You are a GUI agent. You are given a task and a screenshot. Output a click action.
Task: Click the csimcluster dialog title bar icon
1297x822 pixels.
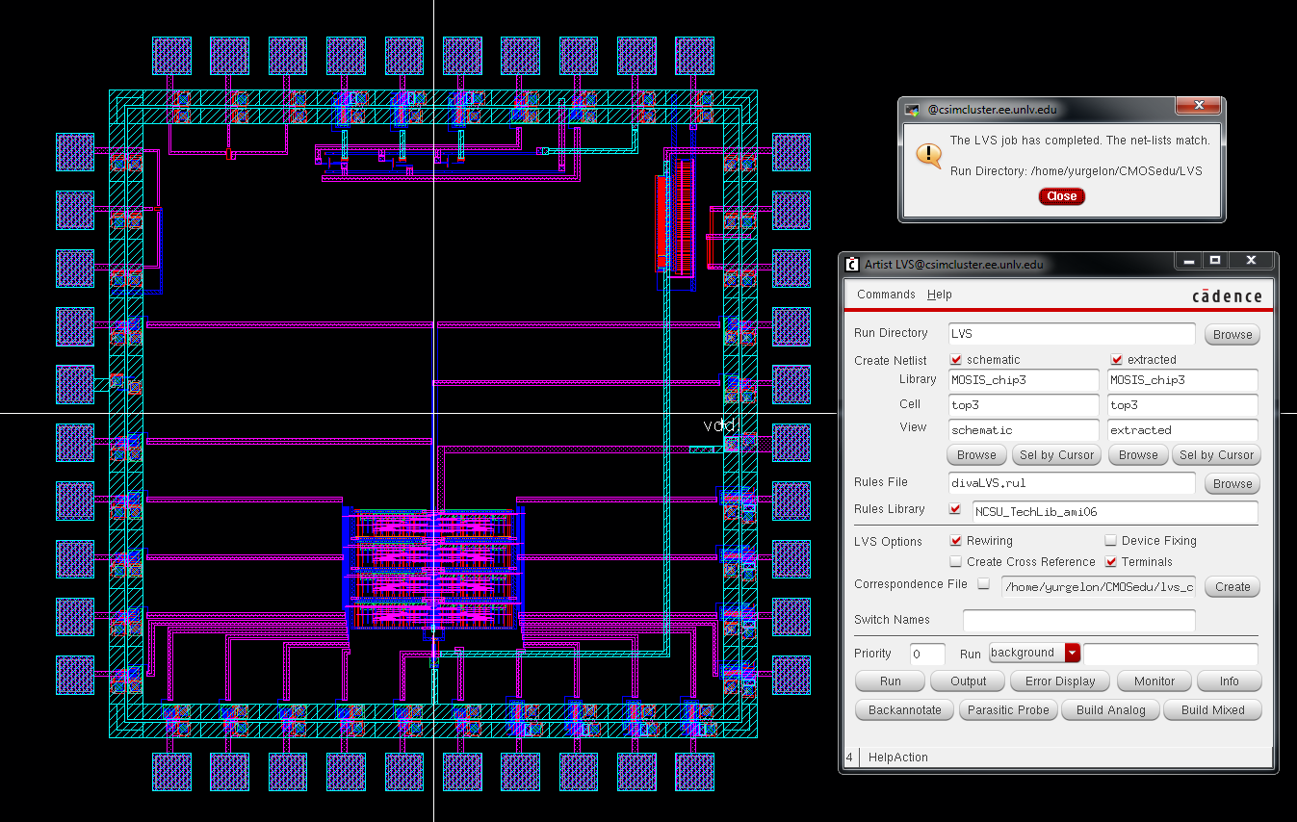click(x=912, y=110)
